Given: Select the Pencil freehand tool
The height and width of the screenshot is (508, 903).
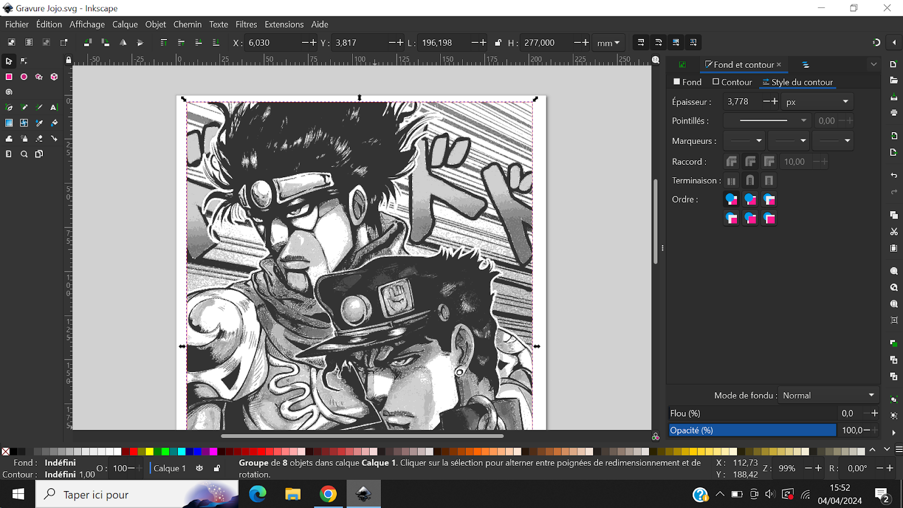Looking at the screenshot, I should [24, 107].
